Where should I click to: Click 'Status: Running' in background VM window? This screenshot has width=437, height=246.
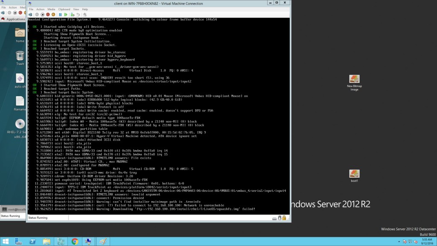click(10, 216)
